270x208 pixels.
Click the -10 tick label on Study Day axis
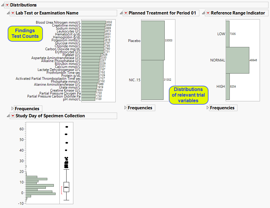pyautogui.click(x=21, y=204)
